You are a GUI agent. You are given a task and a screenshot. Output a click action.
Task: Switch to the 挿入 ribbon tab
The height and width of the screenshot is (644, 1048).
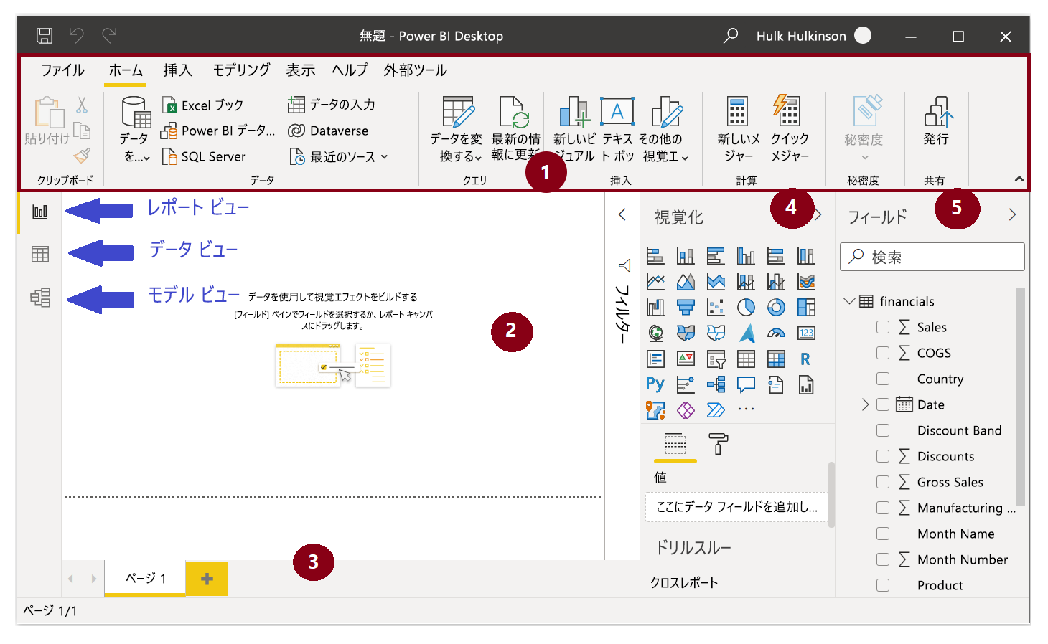(177, 70)
